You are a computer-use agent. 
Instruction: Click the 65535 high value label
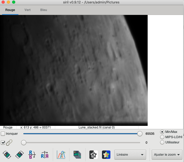point(150,134)
